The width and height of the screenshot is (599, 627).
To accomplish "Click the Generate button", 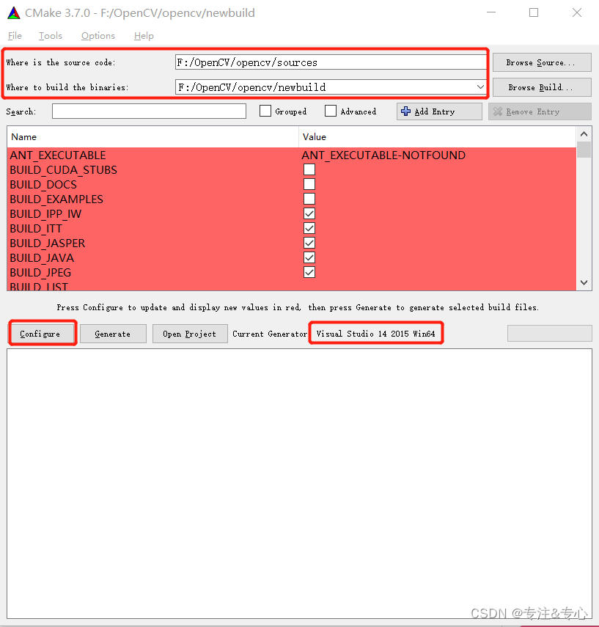I will click(x=113, y=334).
